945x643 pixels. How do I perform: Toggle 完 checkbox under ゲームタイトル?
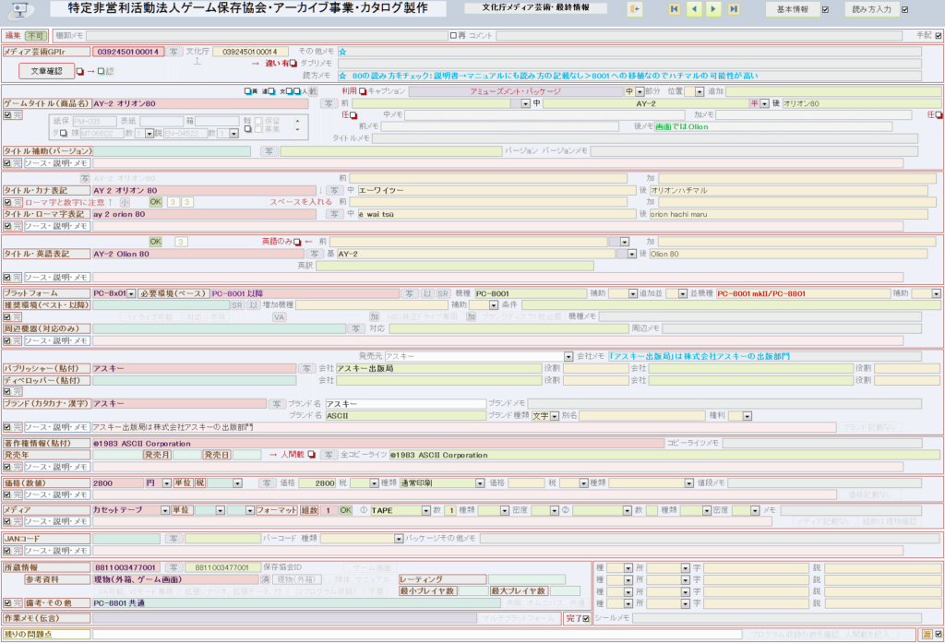pos(7,115)
